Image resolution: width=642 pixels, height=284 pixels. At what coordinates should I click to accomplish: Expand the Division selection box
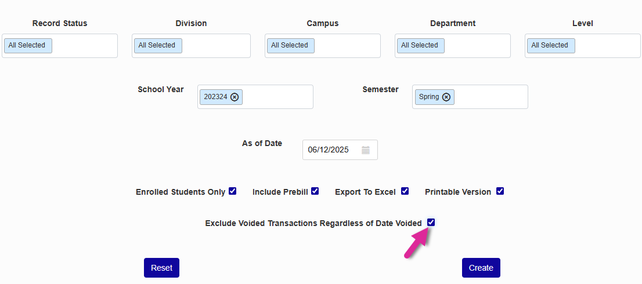pyautogui.click(x=215, y=46)
